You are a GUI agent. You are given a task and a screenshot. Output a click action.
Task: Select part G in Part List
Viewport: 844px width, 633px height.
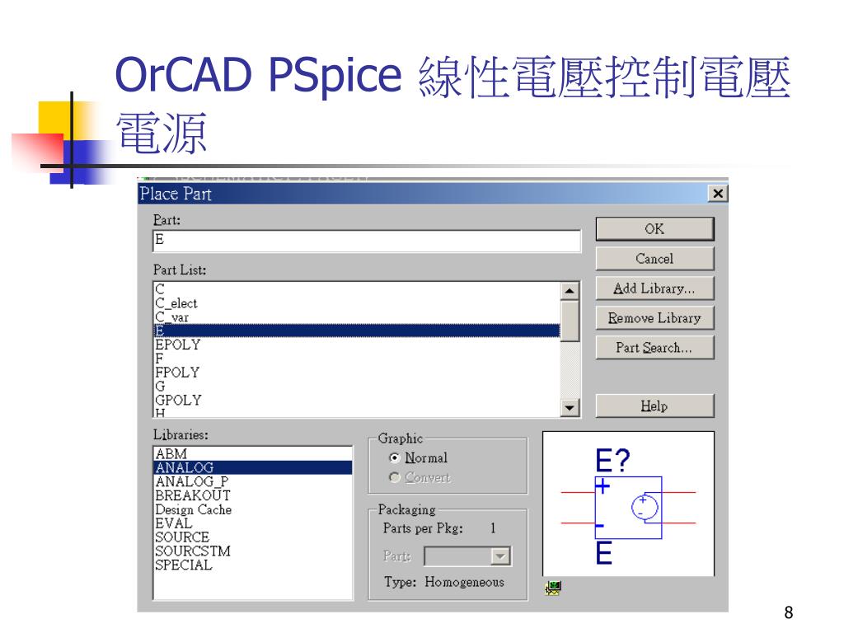(x=357, y=387)
